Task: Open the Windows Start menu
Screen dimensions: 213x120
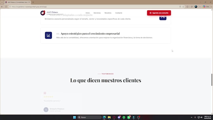Action: (75, 117)
